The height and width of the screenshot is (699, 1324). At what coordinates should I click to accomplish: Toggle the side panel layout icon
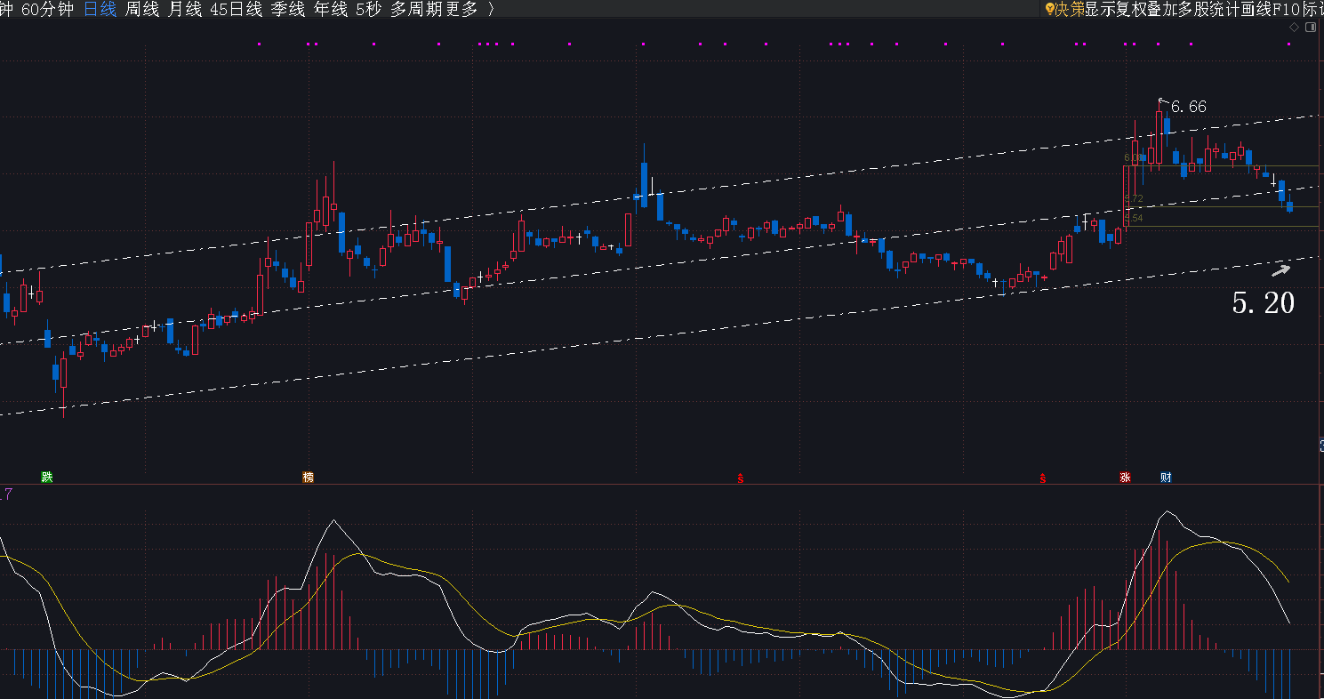[1310, 28]
